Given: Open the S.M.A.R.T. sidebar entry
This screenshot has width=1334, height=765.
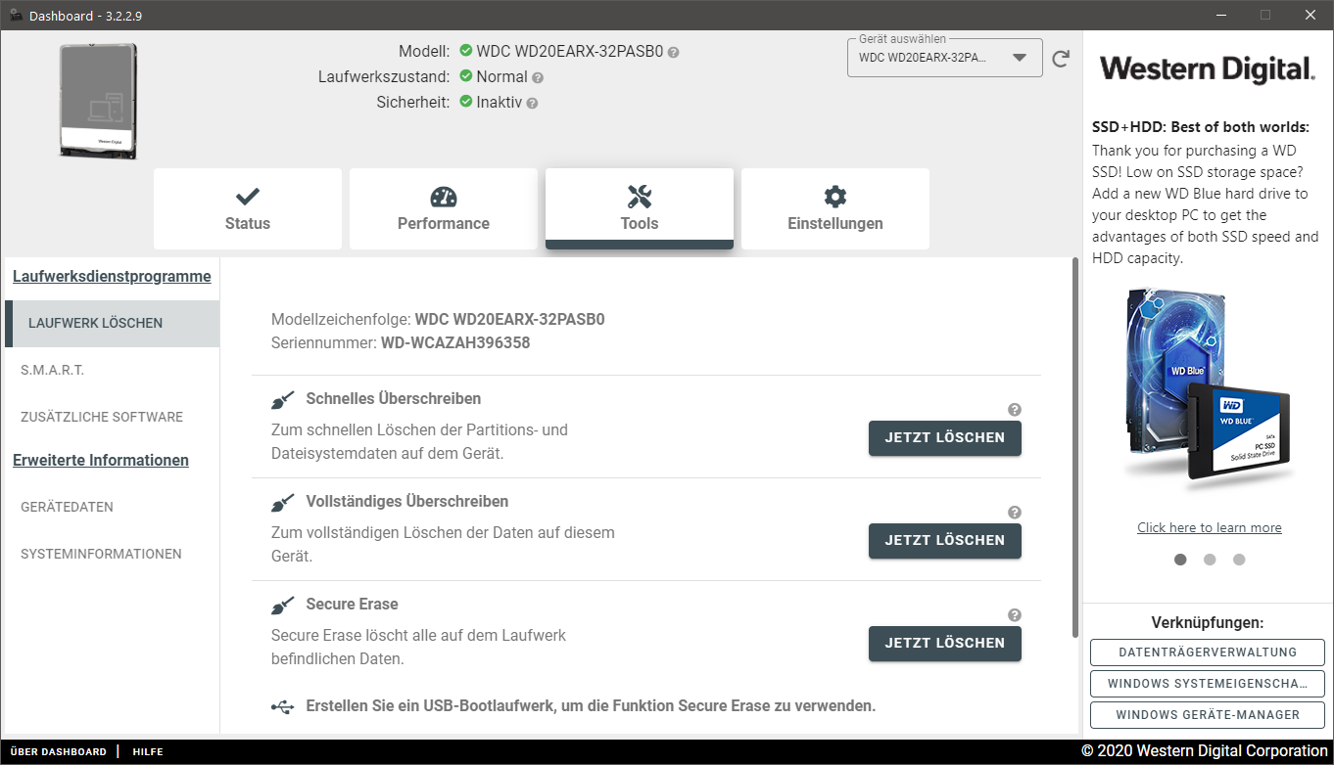Looking at the screenshot, I should (113, 371).
